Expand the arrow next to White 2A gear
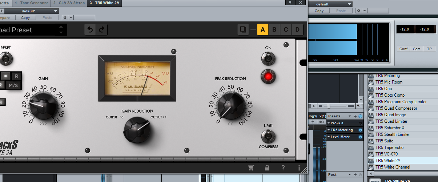 (71, 17)
